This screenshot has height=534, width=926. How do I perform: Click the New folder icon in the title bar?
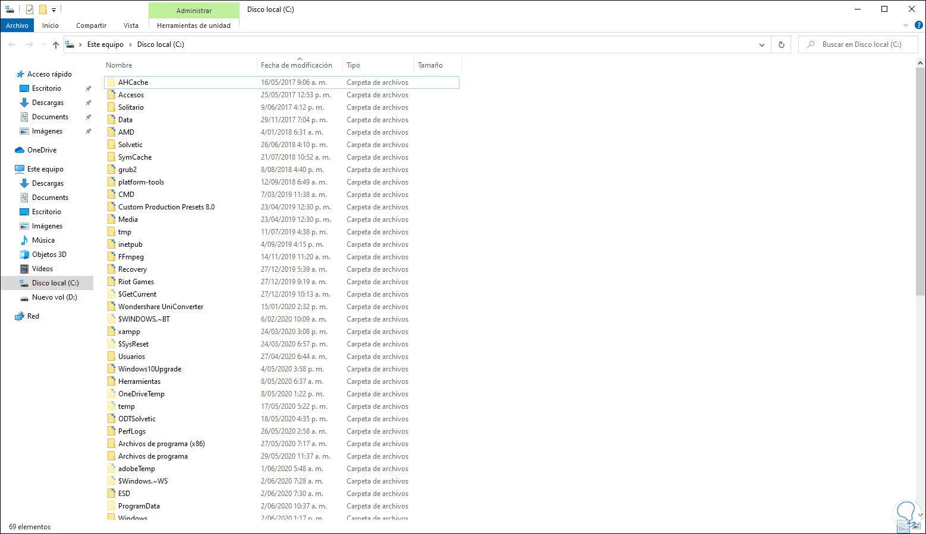[x=43, y=9]
